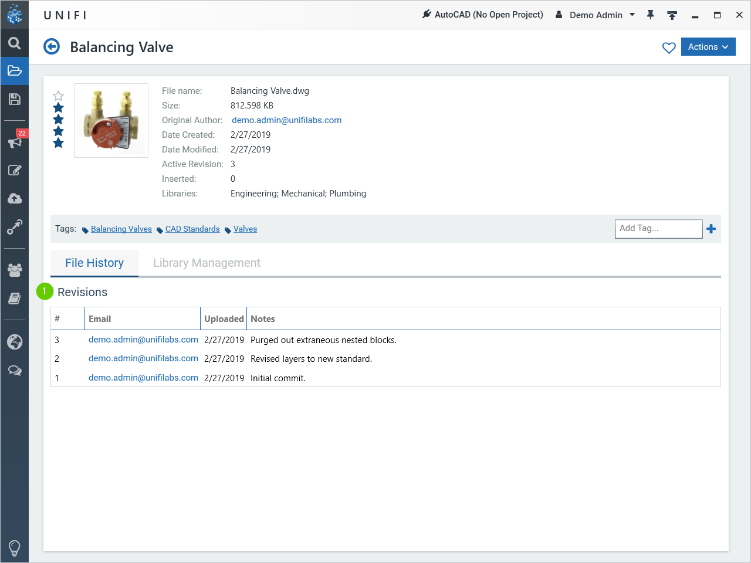Click the Balancing Valve page title
The height and width of the screenshot is (563, 751).
coord(121,47)
